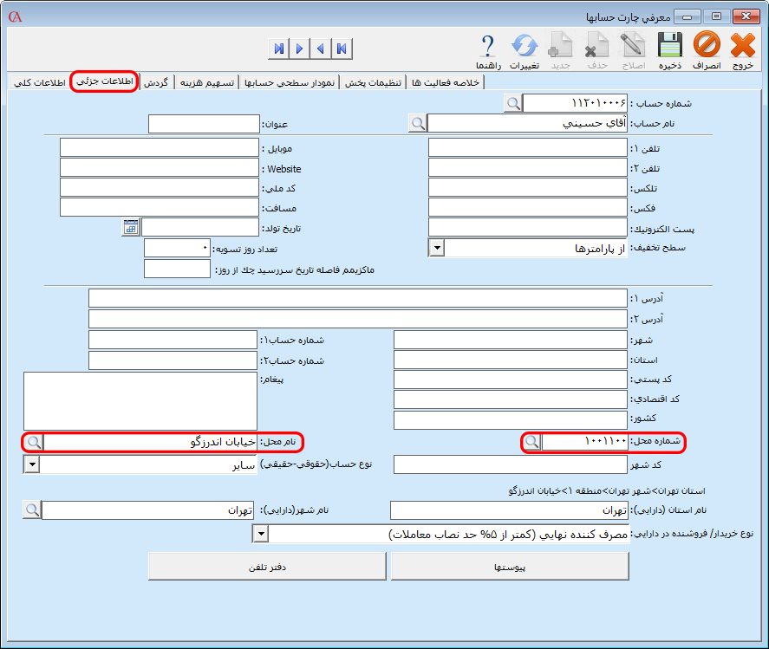Click the انصراف (Cancel) icon
Image resolution: width=769 pixels, height=649 pixels.
(707, 45)
